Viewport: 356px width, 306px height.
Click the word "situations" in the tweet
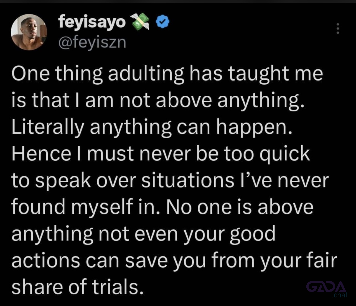click(188, 180)
